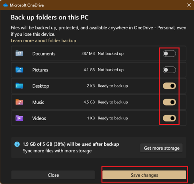Screen dimensions: 194x184
Task: Click the OneDrive cloud icon in title bar
Action: [5, 5]
